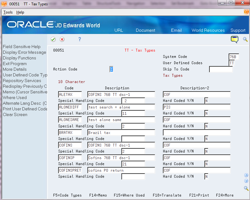The width and height of the screenshot is (250, 200).
Task: Click the application icon in title bar
Action: coord(4,4)
